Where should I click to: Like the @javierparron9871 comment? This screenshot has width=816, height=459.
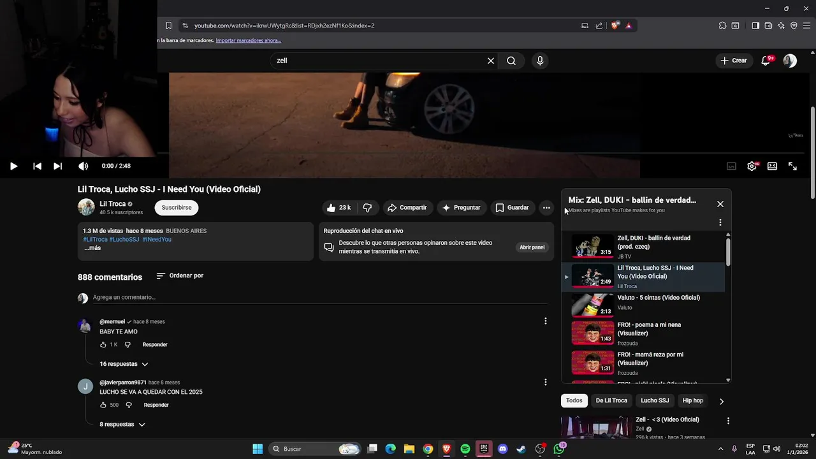[103, 405]
